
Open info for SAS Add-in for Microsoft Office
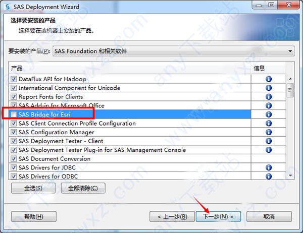[x=269, y=105]
